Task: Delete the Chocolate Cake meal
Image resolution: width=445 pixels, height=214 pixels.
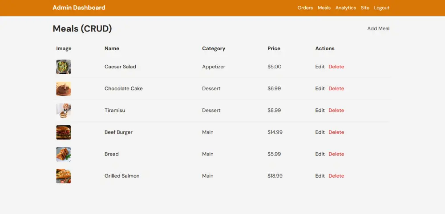Action: [x=336, y=89]
